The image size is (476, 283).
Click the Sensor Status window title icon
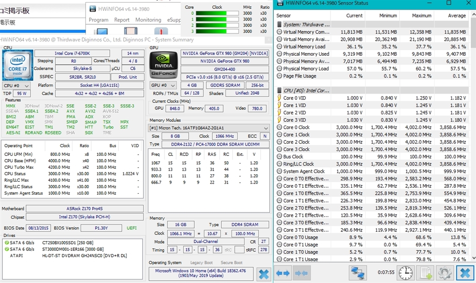[280, 3]
